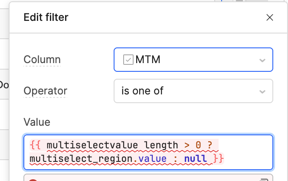Click the Operator field label
The height and width of the screenshot is (181, 288).
[46, 91]
